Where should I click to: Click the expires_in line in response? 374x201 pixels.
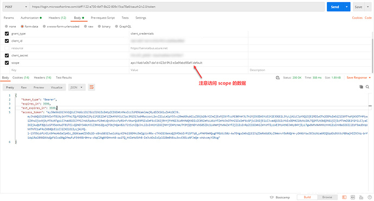click(36, 104)
